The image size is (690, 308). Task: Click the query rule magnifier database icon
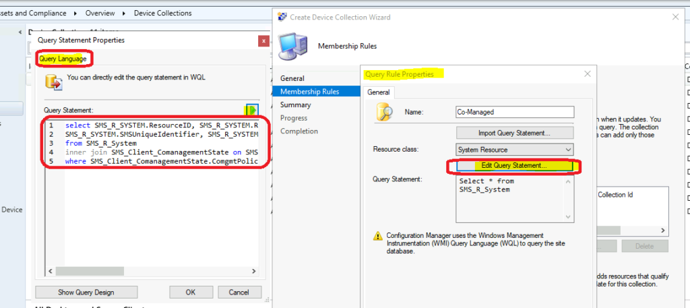384,113
